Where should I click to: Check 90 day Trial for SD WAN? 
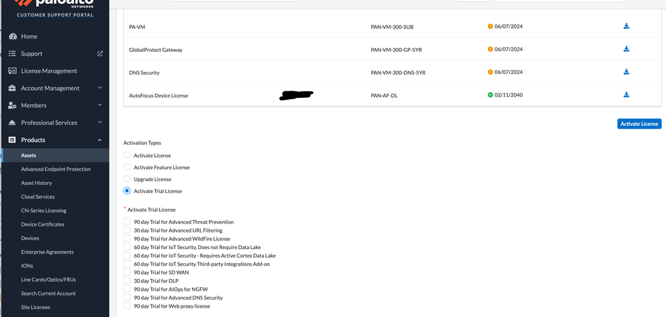tap(127, 272)
